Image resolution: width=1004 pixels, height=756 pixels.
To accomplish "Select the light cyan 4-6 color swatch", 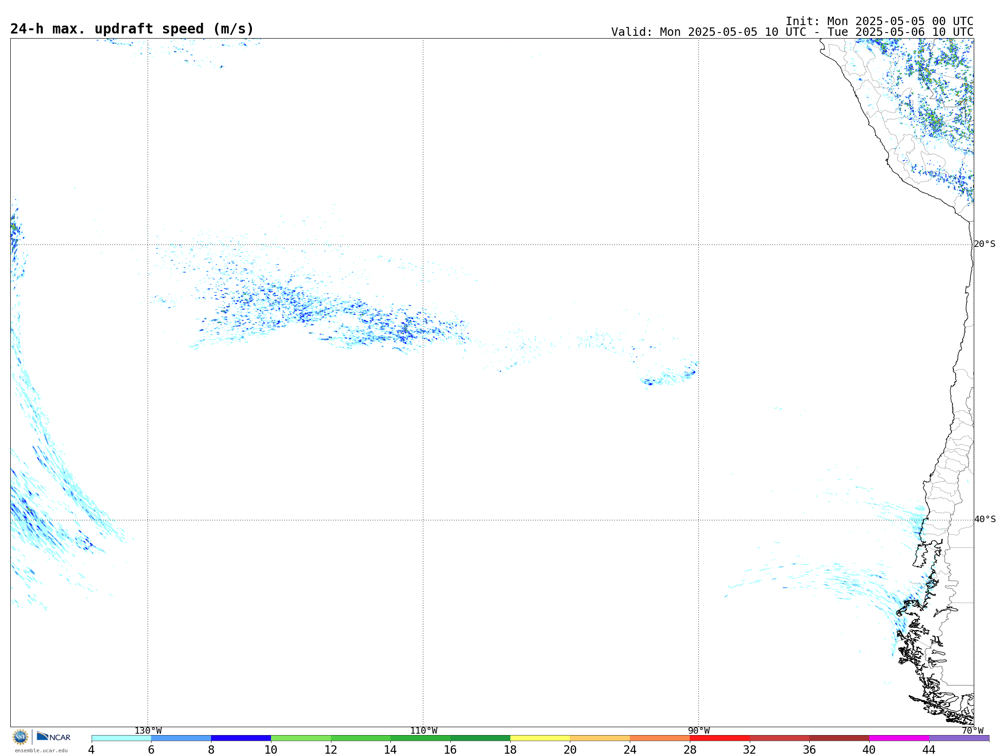I will [x=121, y=738].
